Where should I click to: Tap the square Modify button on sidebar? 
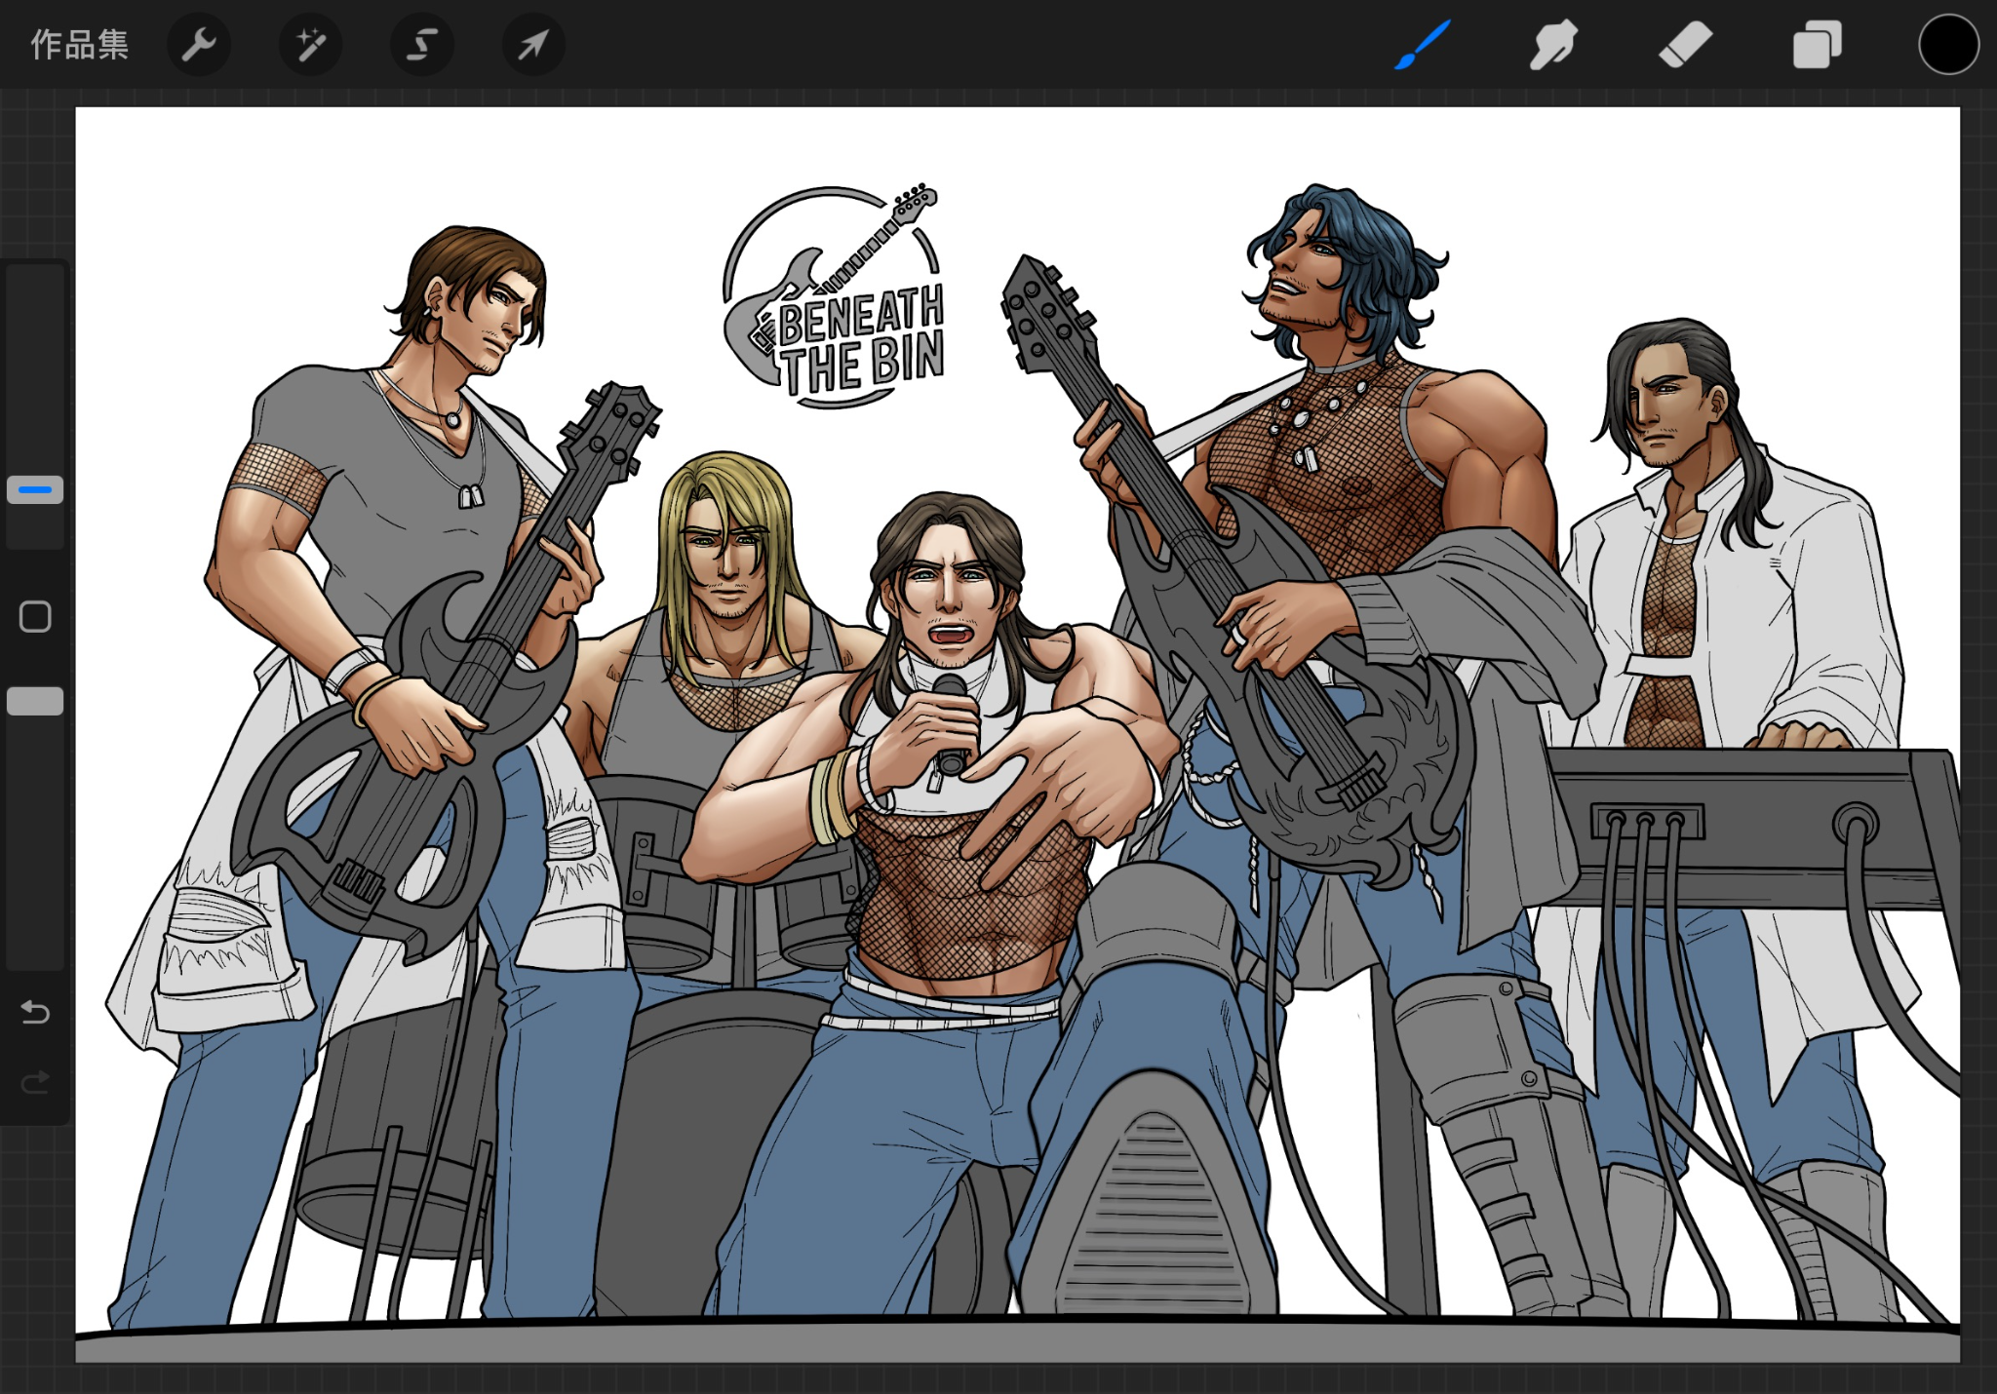35,616
